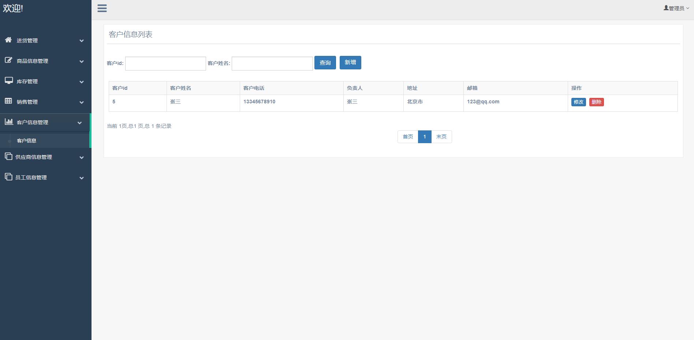Go to 末页 in pagination

point(441,137)
